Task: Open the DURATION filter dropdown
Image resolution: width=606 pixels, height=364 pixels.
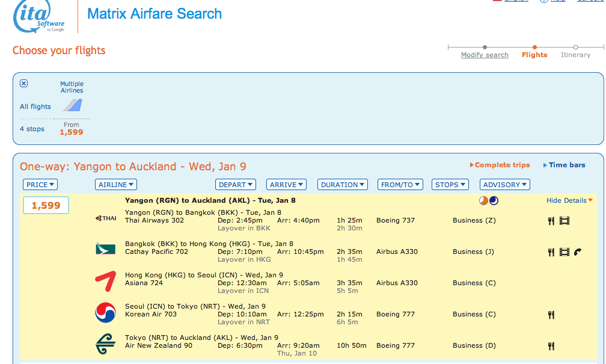Action: (343, 185)
